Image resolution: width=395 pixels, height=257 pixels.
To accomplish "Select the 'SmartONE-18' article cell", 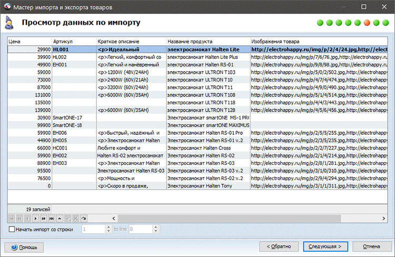I will click(74, 125).
